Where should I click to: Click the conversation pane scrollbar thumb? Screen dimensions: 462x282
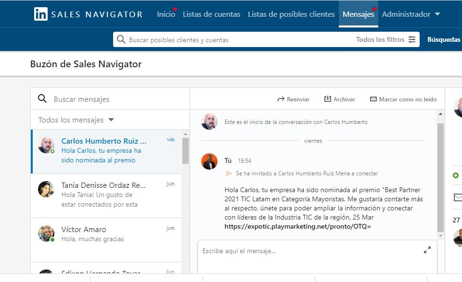[440, 178]
